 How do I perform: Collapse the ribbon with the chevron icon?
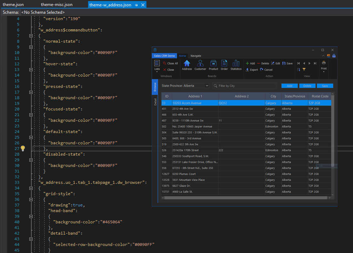[323, 56]
